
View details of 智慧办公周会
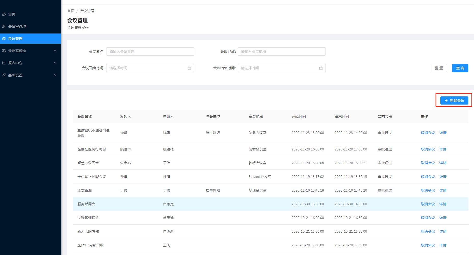[x=443, y=163]
